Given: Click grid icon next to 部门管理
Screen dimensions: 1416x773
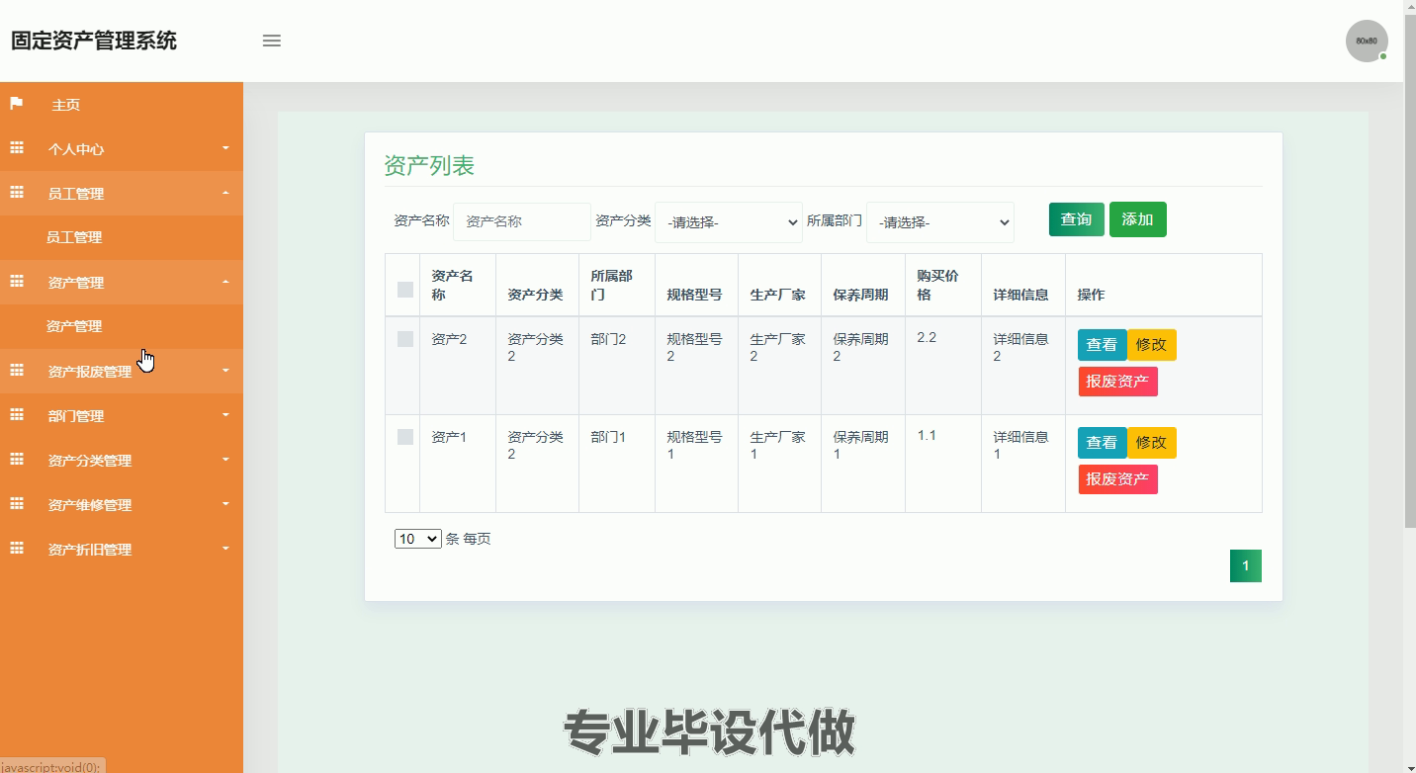Looking at the screenshot, I should (x=16, y=415).
